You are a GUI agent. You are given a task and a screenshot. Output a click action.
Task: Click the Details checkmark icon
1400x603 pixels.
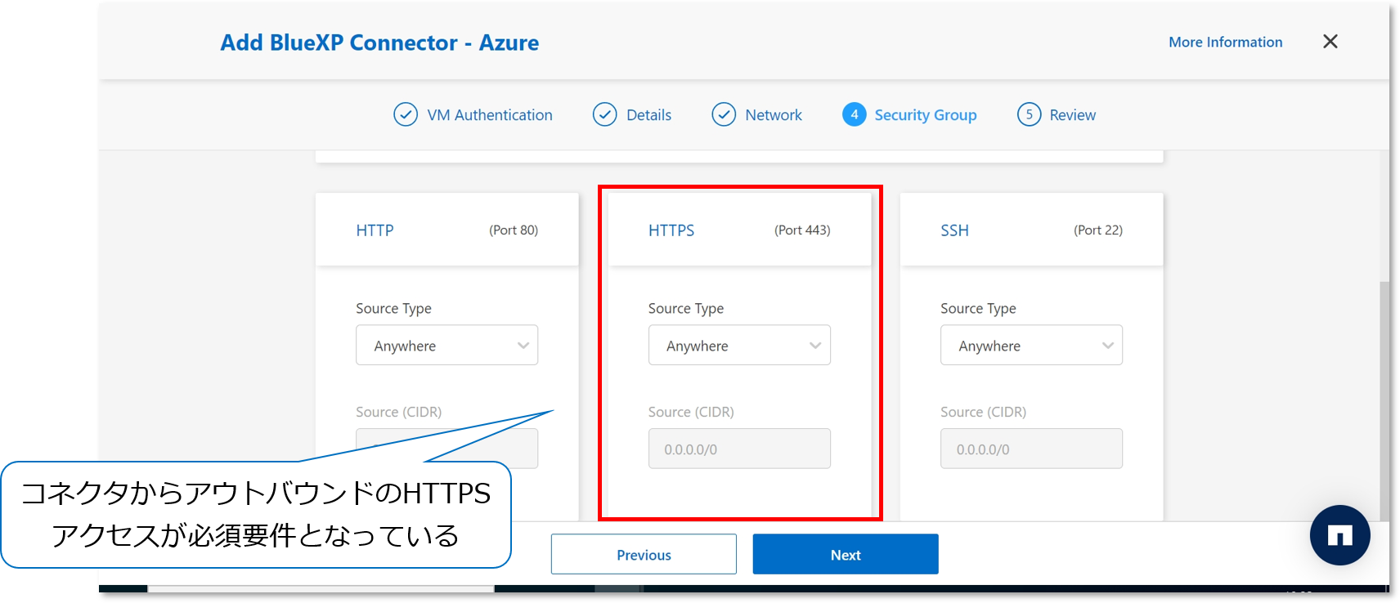pyautogui.click(x=605, y=114)
